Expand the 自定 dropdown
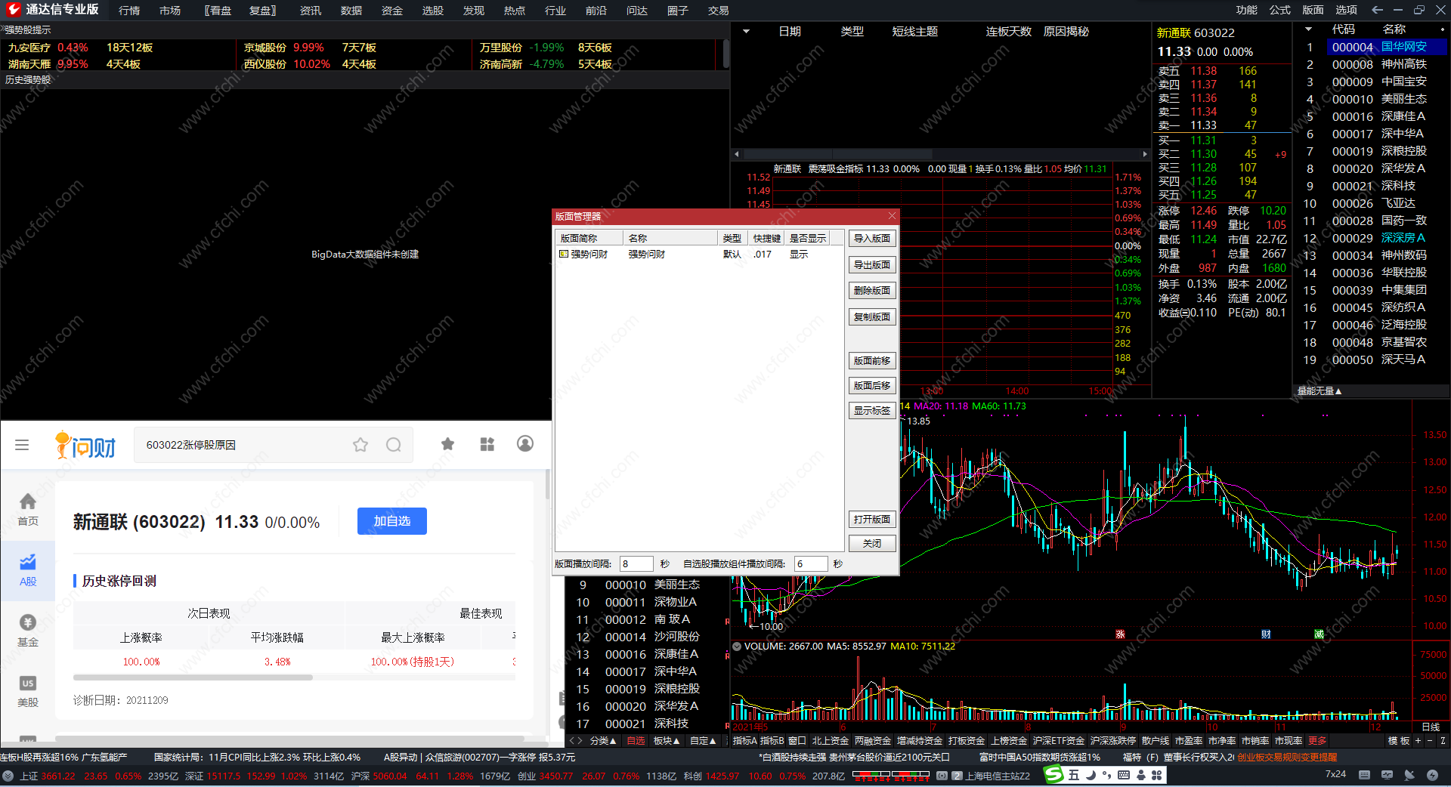The height and width of the screenshot is (787, 1451). click(x=704, y=741)
